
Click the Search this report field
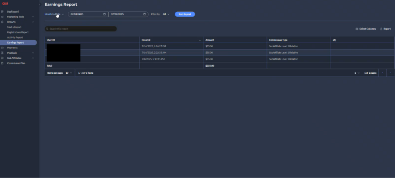81,29
